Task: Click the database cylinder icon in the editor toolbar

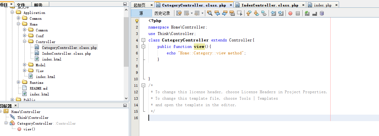Action: tap(322, 13)
